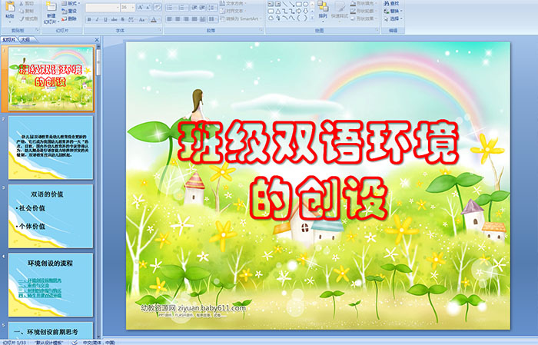Open the Arrange 排列 dropdown
Viewport: 538px width, 345px height.
[x=323, y=11]
